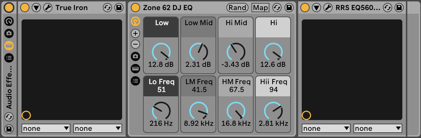Click the Hi Mid macro knob
Screen dimensions: 421x138
(x=236, y=51)
